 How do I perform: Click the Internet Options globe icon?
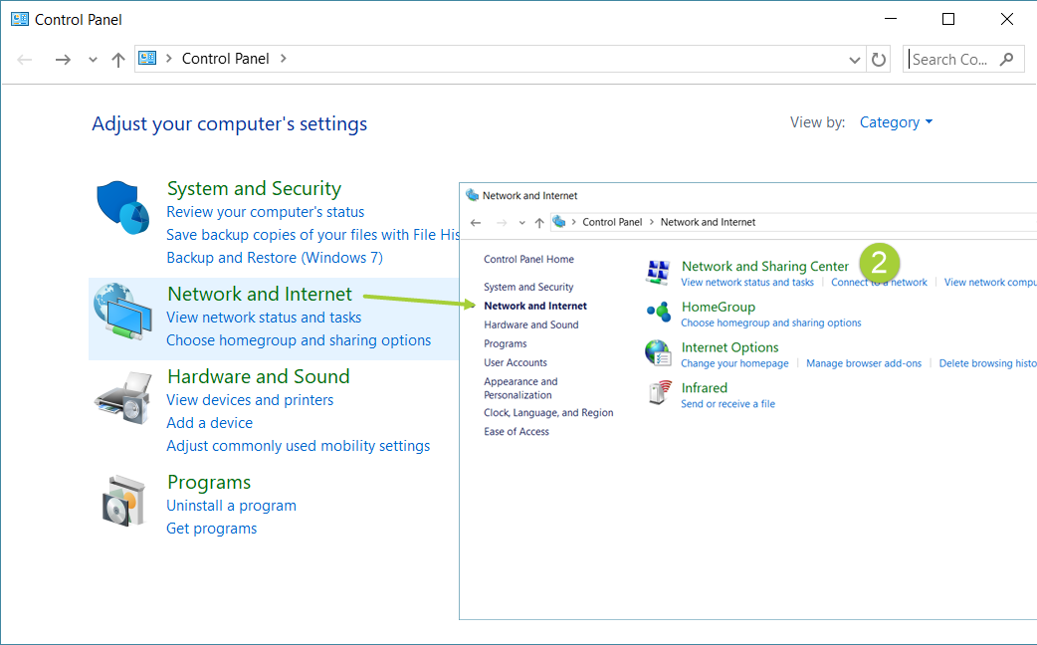pyautogui.click(x=658, y=353)
